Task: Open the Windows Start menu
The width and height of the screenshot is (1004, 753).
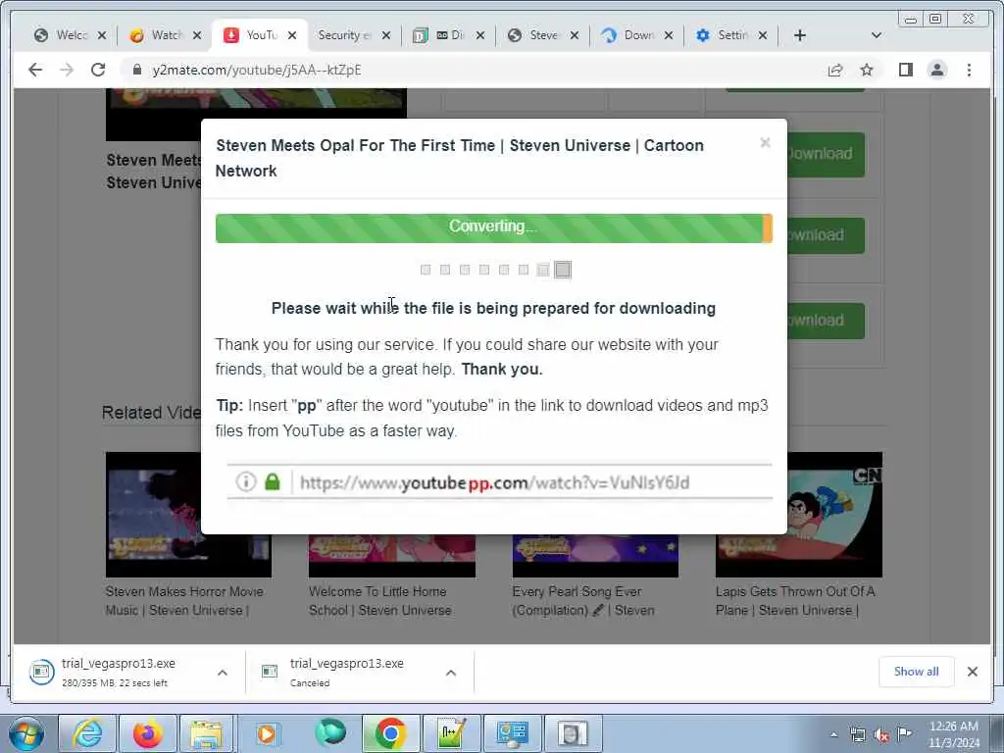Action: click(25, 733)
